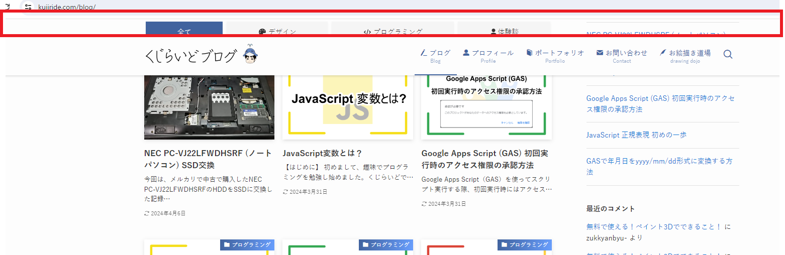785x255 pixels.
Task: Open the search magnifier in site header
Action: tap(728, 54)
